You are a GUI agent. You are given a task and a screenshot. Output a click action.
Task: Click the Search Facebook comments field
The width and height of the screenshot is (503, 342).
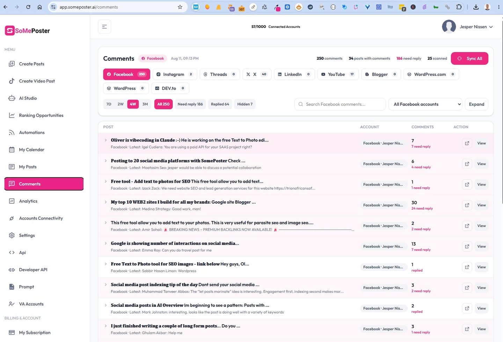pos(340,104)
